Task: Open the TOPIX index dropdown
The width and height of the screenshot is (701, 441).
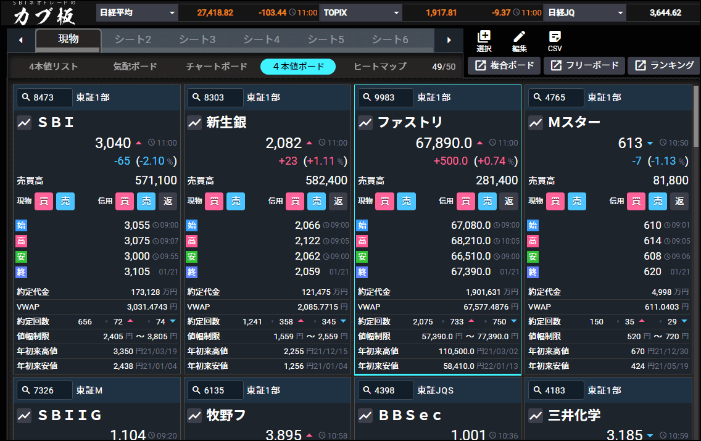Action: tap(361, 12)
